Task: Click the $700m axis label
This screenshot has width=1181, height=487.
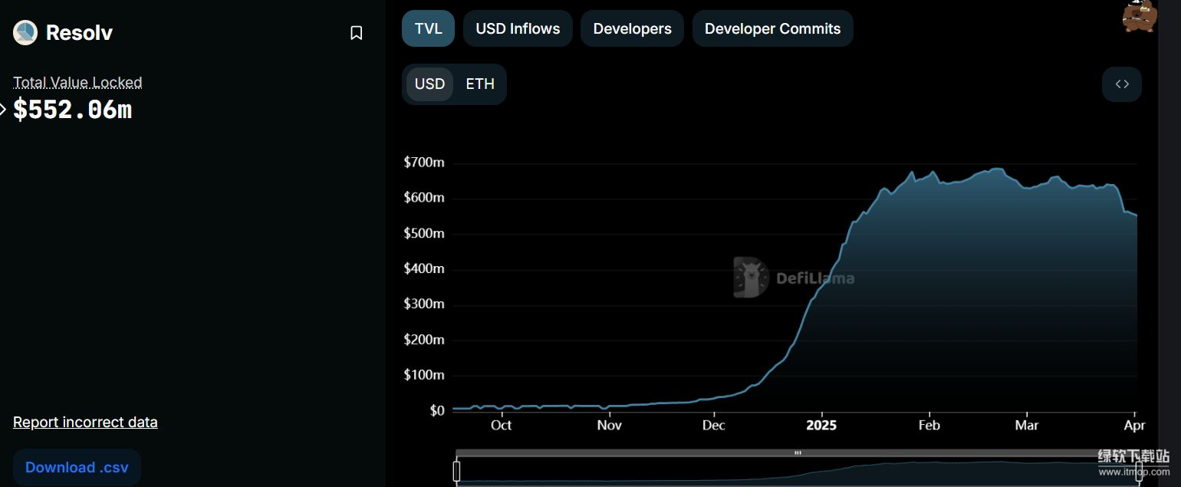Action: click(424, 163)
